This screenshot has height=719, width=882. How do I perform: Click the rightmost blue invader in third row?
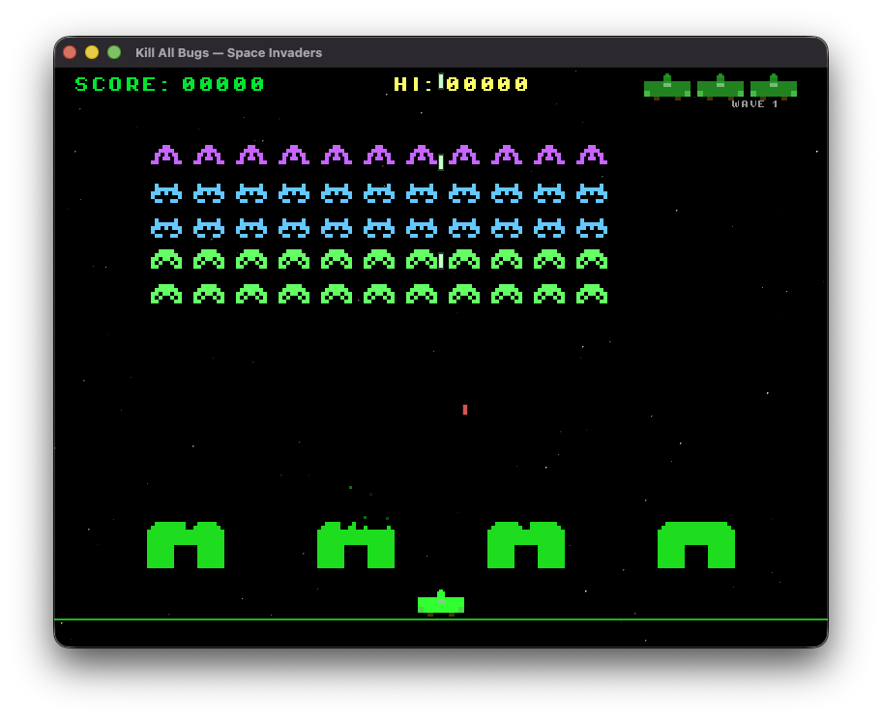pos(592,228)
